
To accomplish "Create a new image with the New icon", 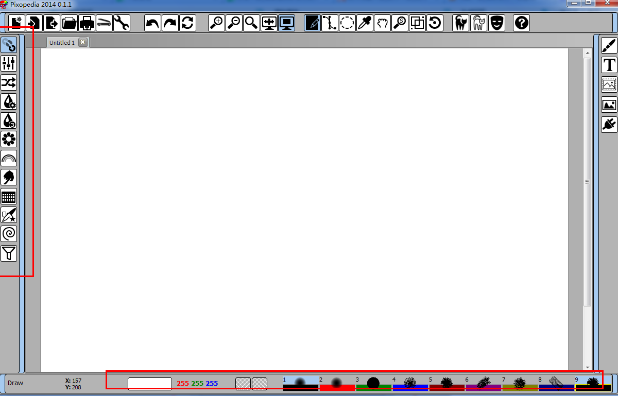I will coord(16,23).
